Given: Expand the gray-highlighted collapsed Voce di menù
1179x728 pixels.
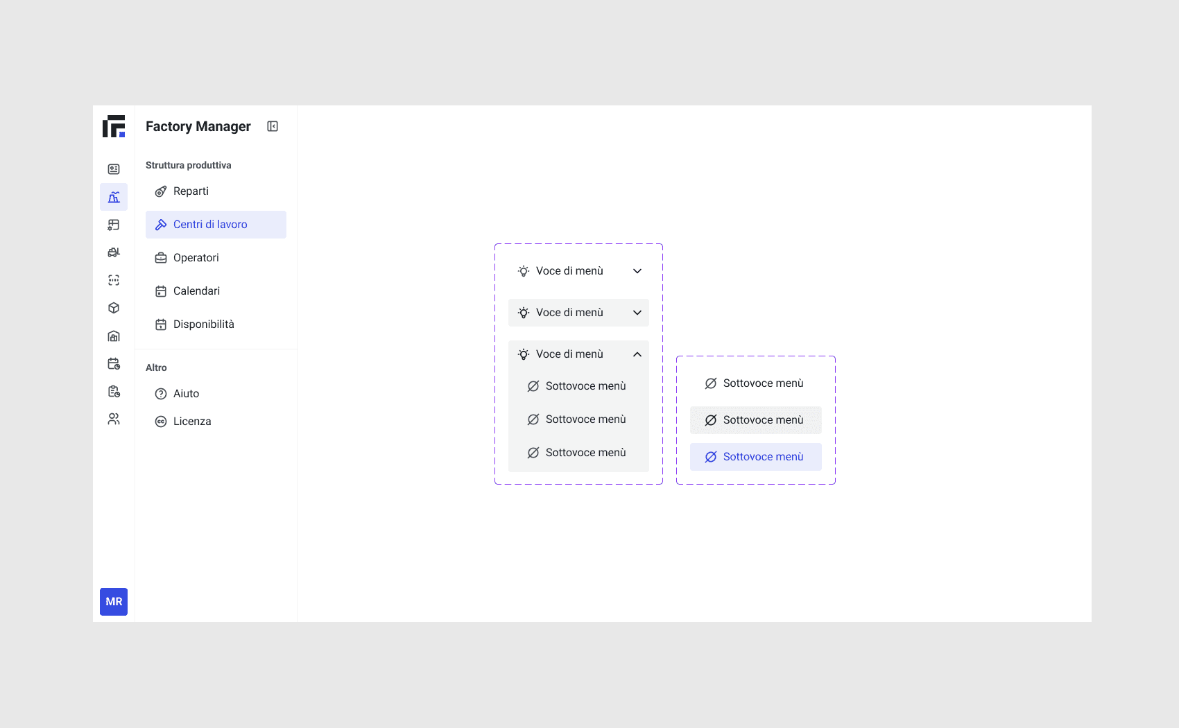Looking at the screenshot, I should 578,313.
